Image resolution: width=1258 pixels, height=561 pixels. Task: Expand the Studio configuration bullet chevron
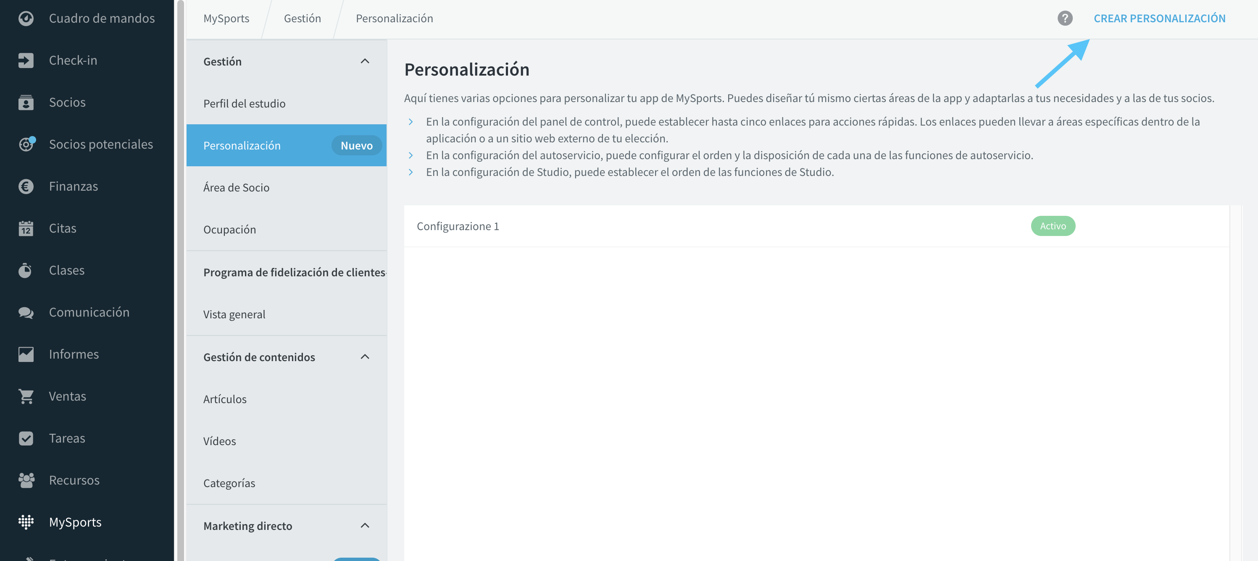pyautogui.click(x=411, y=172)
